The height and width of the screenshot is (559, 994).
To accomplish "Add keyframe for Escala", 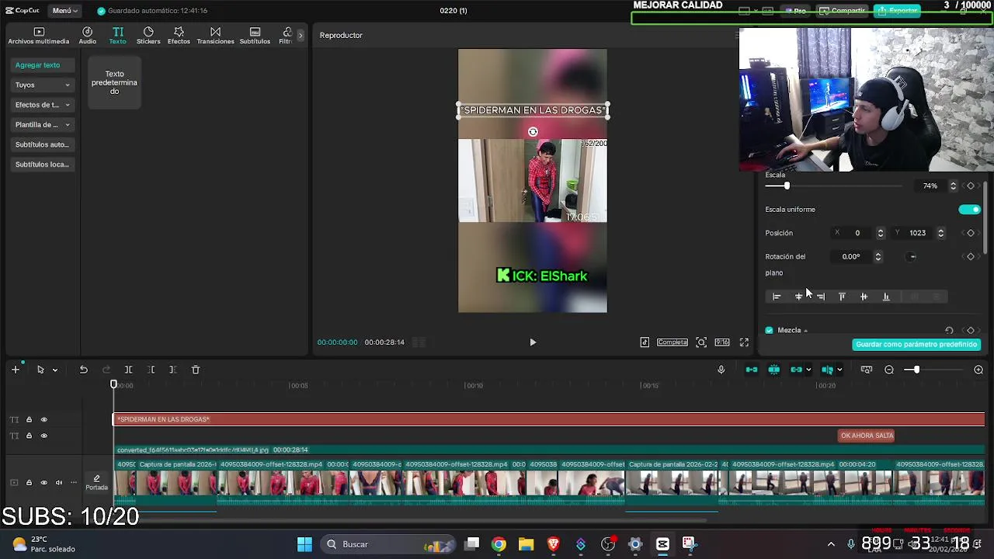I will pos(971,186).
